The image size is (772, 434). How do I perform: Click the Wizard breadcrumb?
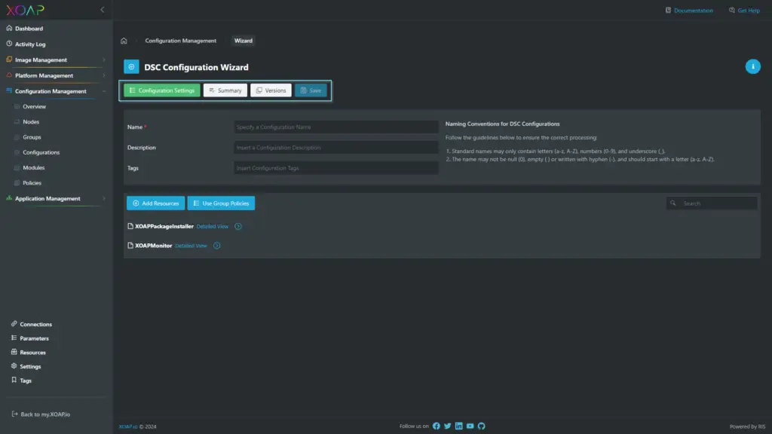tap(244, 41)
